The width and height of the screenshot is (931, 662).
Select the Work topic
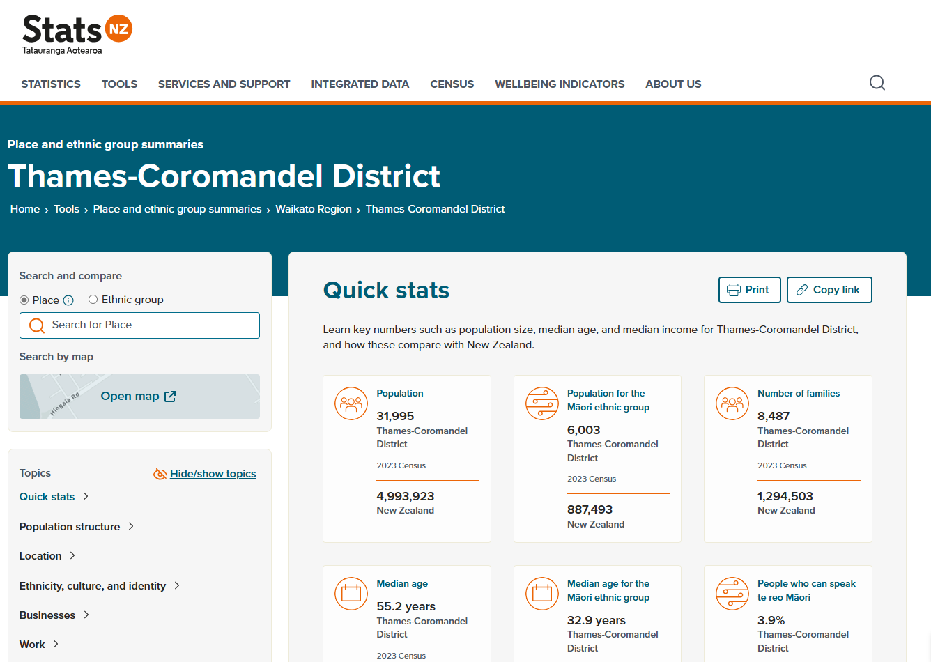(x=32, y=645)
